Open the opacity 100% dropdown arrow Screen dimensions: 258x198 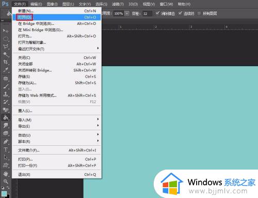[127, 13]
